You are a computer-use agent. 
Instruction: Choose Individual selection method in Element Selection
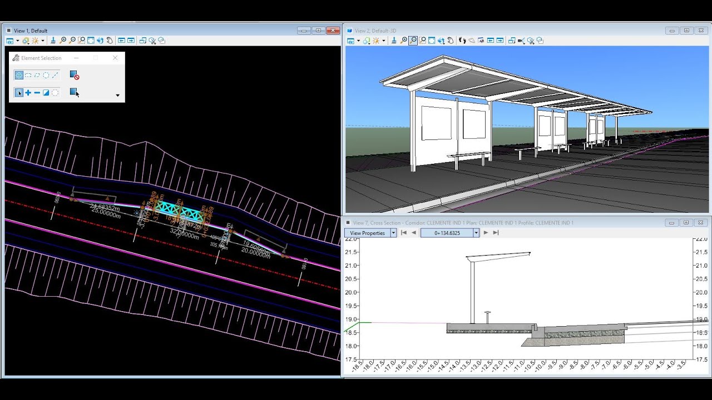[19, 75]
